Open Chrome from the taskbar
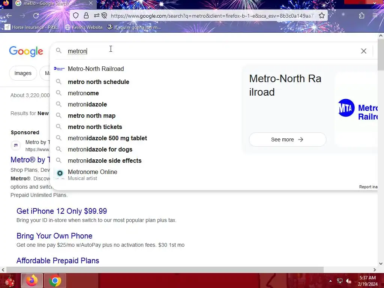This screenshot has width=384, height=288. [55, 280]
